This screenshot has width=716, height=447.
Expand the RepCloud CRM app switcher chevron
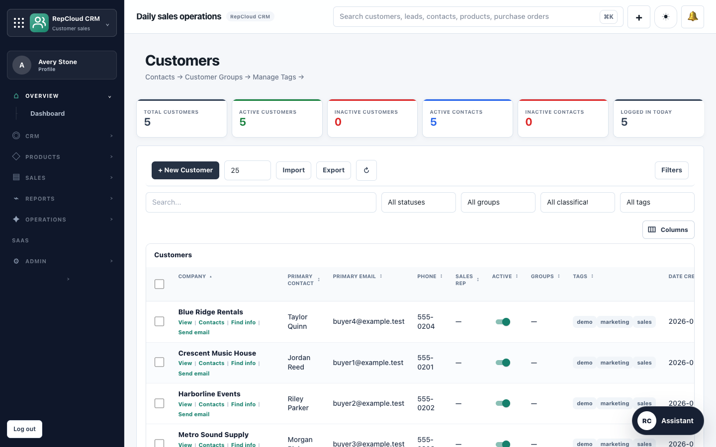point(107,25)
